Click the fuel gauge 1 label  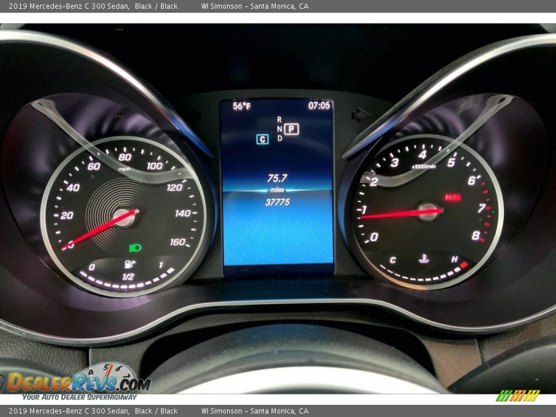[x=160, y=265]
